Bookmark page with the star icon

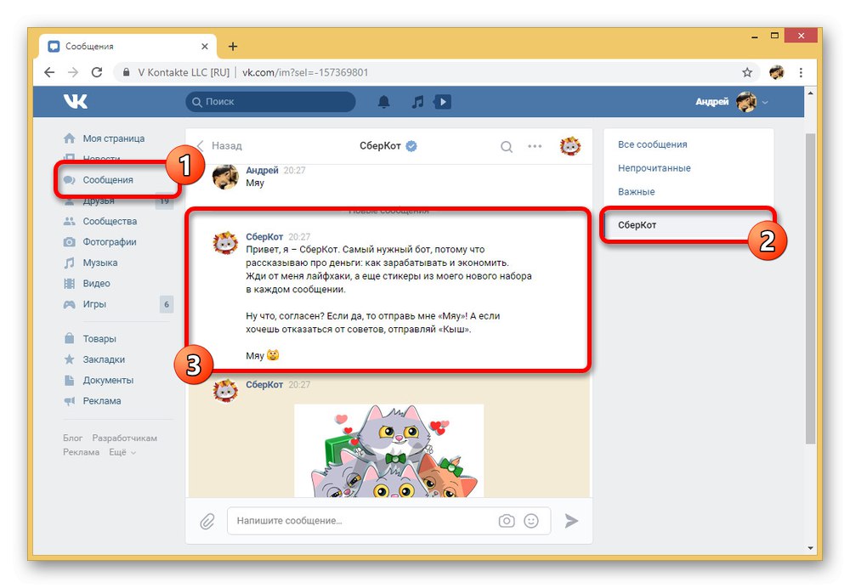[747, 72]
